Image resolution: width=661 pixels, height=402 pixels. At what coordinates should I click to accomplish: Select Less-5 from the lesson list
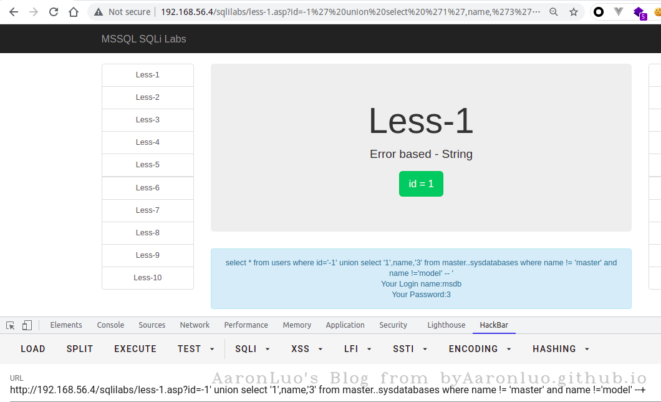tap(148, 165)
